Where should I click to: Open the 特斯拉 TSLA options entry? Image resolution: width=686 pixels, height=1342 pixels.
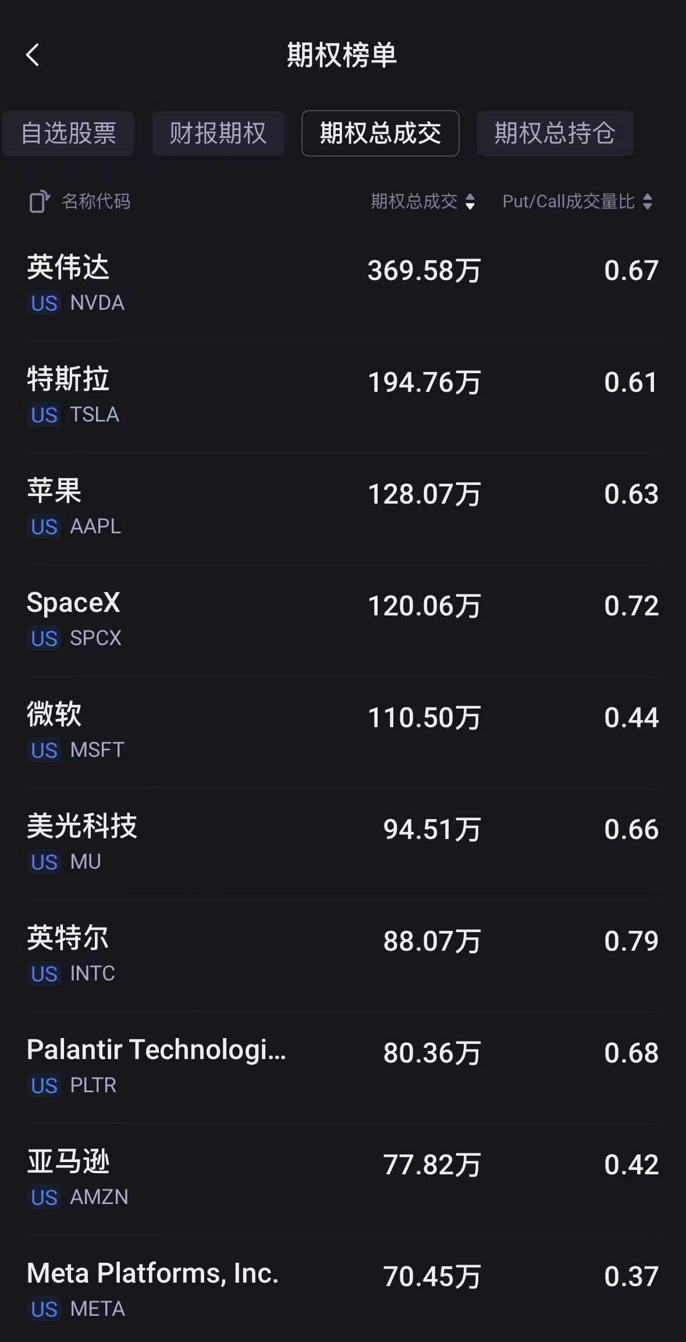(343, 397)
